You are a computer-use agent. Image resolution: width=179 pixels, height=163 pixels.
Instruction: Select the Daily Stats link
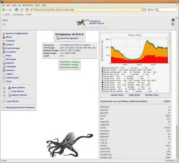click(x=135, y=95)
